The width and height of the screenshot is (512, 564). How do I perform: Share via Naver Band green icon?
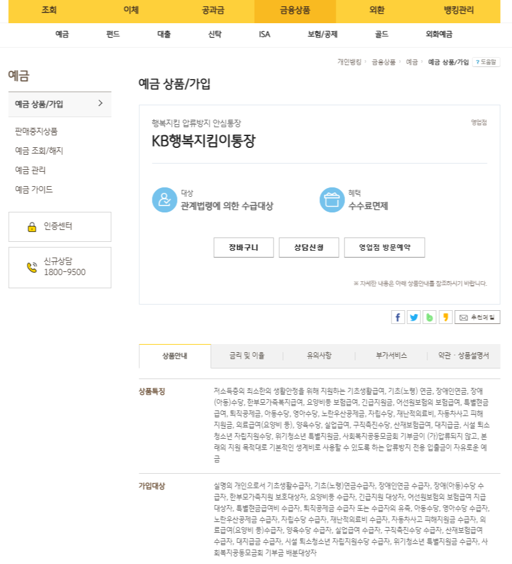pos(430,317)
